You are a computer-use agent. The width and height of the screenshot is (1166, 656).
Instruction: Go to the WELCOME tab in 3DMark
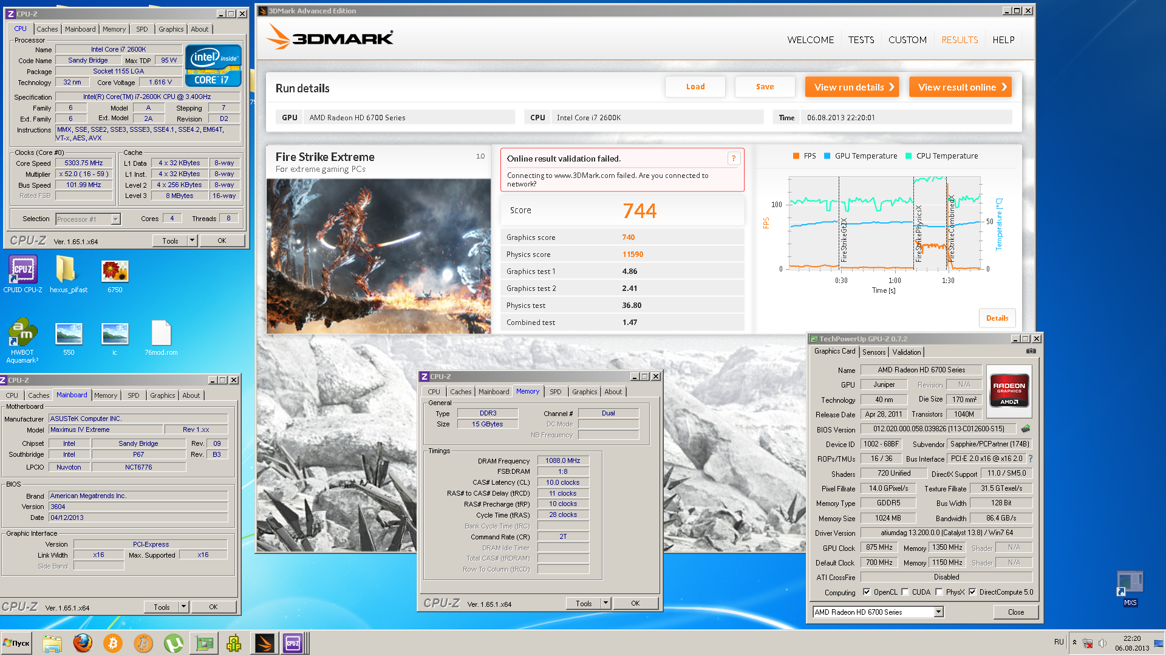(x=810, y=40)
